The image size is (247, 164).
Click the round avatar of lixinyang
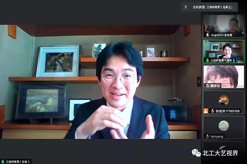coord(224,126)
